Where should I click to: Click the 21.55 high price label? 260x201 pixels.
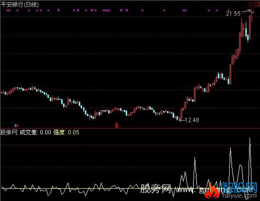233,14
